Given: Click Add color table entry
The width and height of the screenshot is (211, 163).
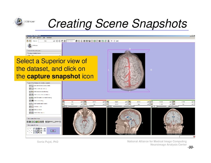Looking at the screenshot, I should tap(38, 109).
